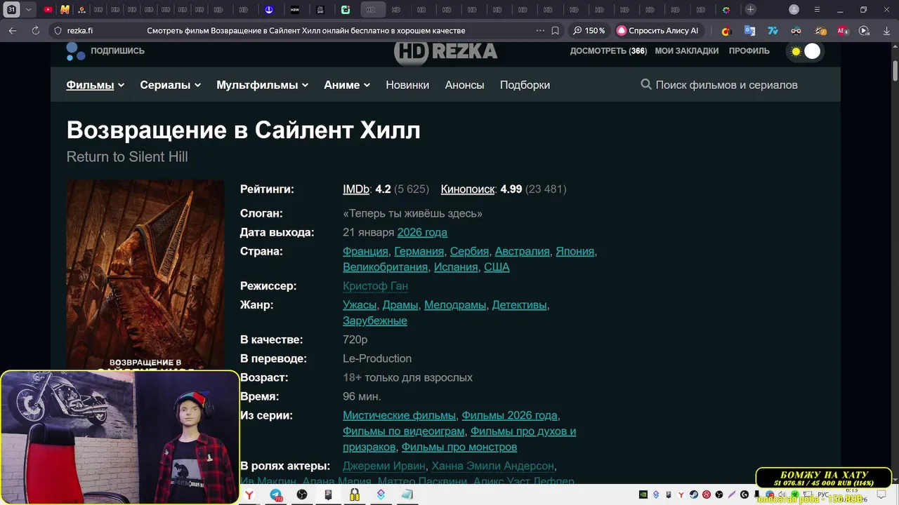This screenshot has width=899, height=505.
Task: Open the Ужасы genre
Action: tap(360, 305)
